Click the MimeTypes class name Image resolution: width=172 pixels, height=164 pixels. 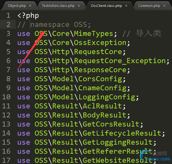(x=93, y=34)
